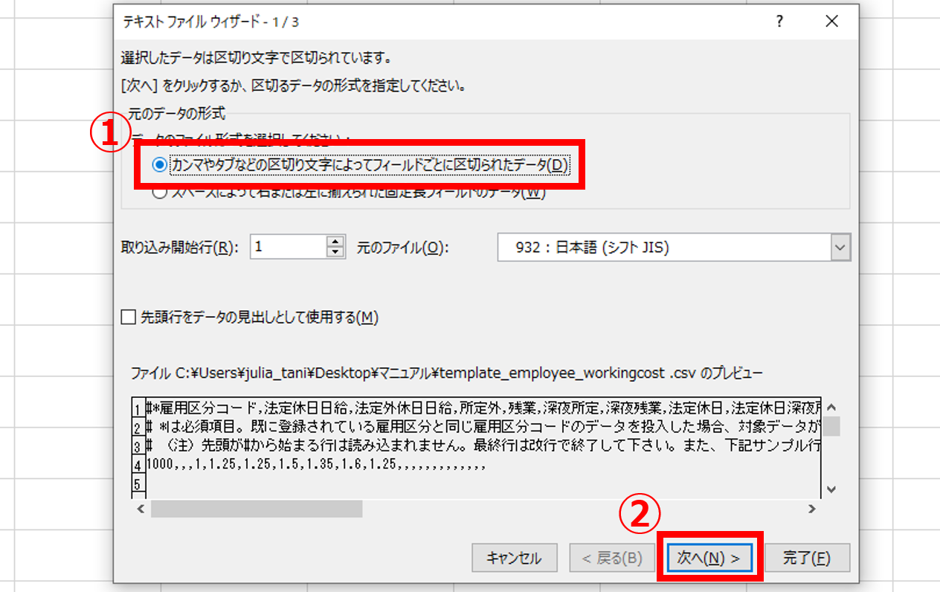Screen dimensions: 940x592
Task: Click the キャンセル button
Action: (x=513, y=558)
